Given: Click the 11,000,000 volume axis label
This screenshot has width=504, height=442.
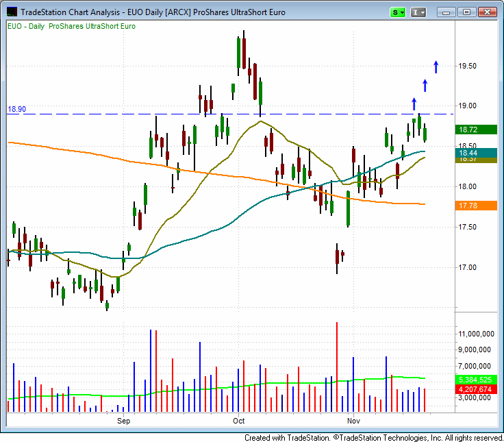Looking at the screenshot, I should [477, 334].
